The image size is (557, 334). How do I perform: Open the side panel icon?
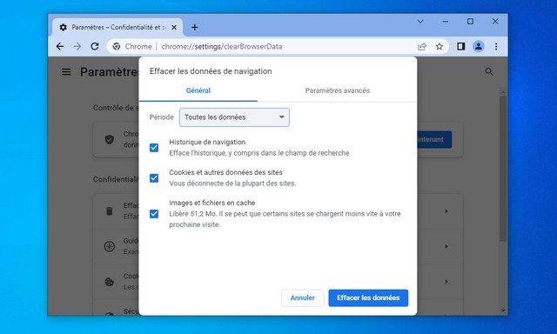coord(460,46)
